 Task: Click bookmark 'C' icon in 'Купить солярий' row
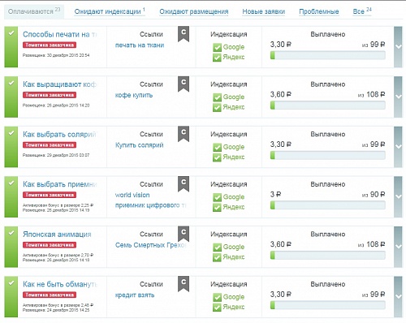(184, 134)
